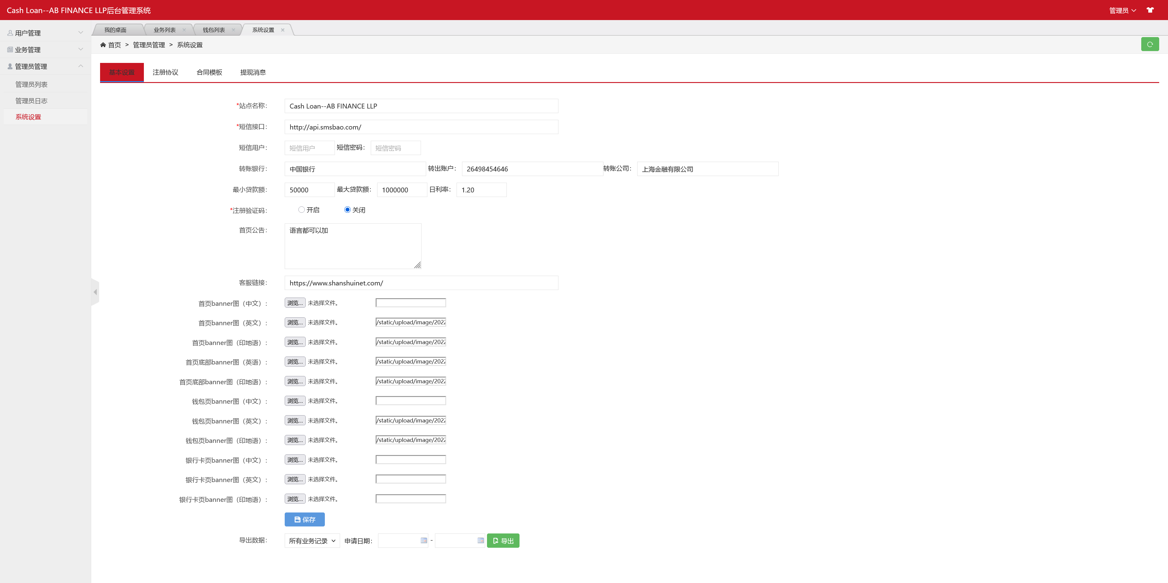Close the 系统设置 tab with x icon
This screenshot has height=583, width=1168.
coord(283,30)
